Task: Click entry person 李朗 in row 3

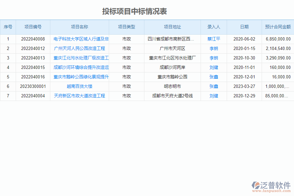Action: [x=213, y=58]
